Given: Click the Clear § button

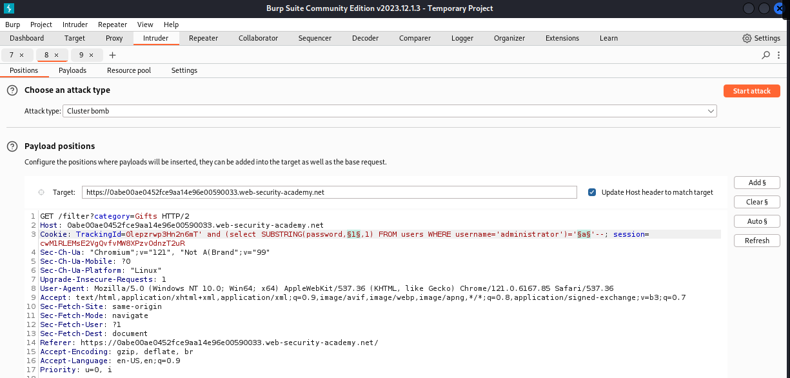Looking at the screenshot, I should point(757,202).
